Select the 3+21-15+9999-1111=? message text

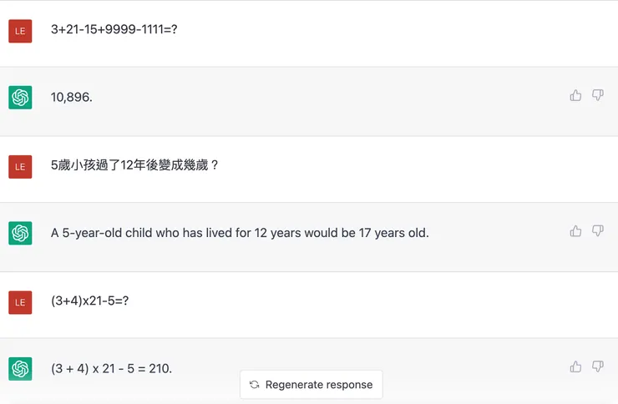[114, 29]
